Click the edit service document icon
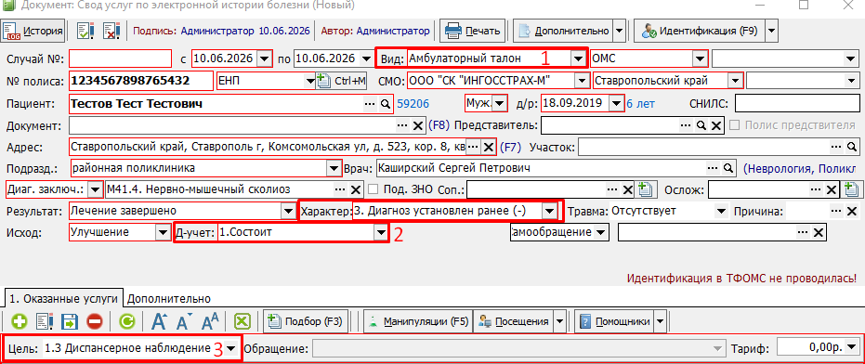Image resolution: width=865 pixels, height=364 pixels. click(x=45, y=322)
